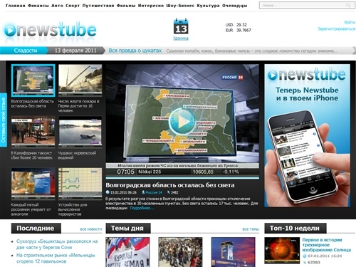Click caption Устройство для вычисления террористов

click(73, 209)
